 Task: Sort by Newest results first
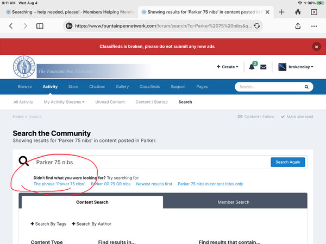point(154,184)
